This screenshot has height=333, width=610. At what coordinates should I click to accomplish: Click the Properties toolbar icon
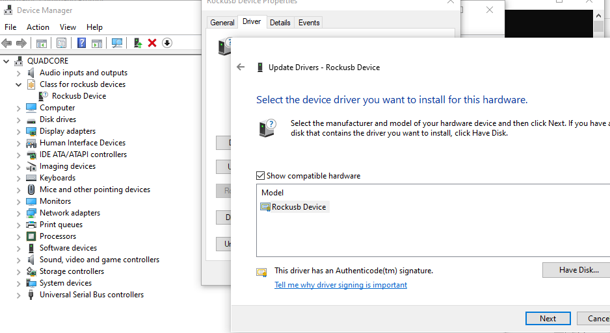point(61,43)
